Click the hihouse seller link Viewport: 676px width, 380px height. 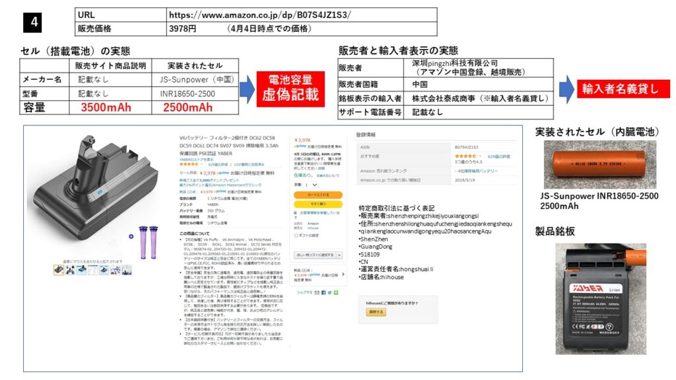pos(314,228)
